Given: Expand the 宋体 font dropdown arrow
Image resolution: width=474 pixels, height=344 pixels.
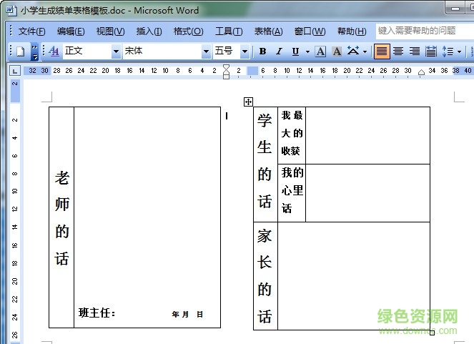Looking at the screenshot, I should click(206, 51).
